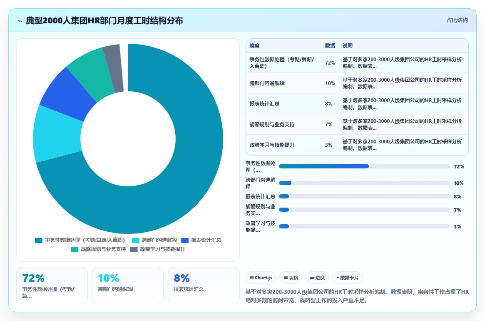Click the 72% table cell
The width and height of the screenshot is (485, 321).
tap(330, 63)
